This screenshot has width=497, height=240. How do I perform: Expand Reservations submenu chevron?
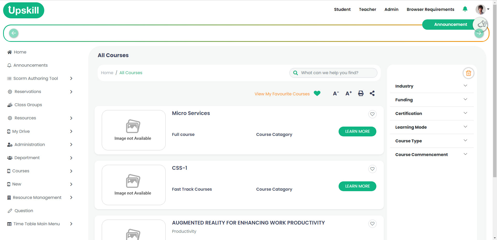[71, 92]
